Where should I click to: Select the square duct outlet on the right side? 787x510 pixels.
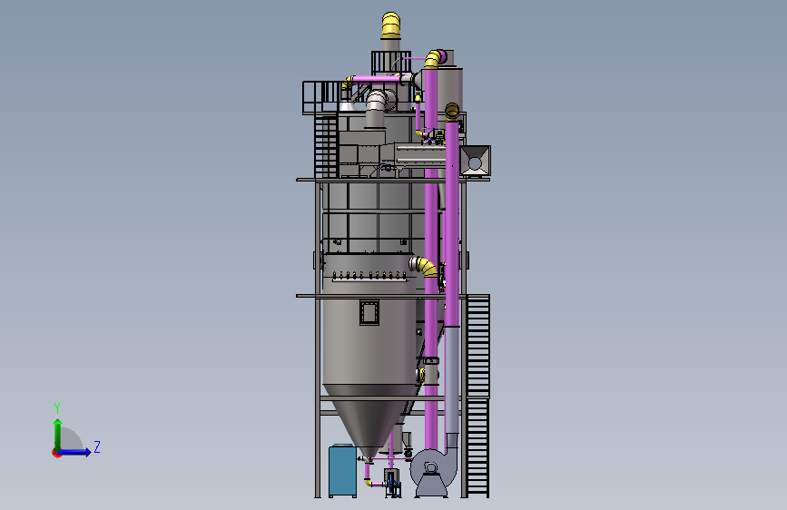(x=475, y=161)
